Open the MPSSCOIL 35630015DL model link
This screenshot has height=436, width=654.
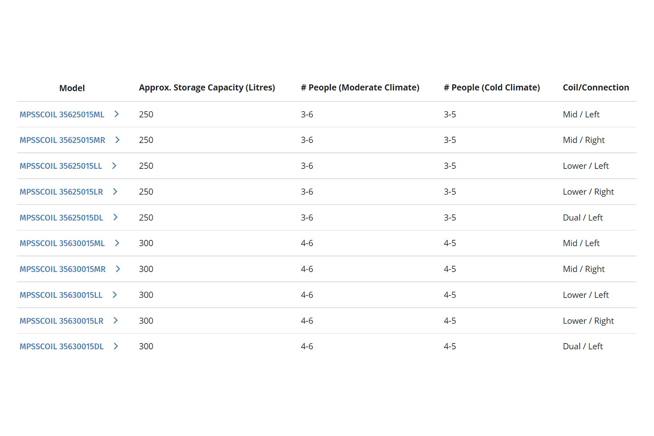pos(62,347)
